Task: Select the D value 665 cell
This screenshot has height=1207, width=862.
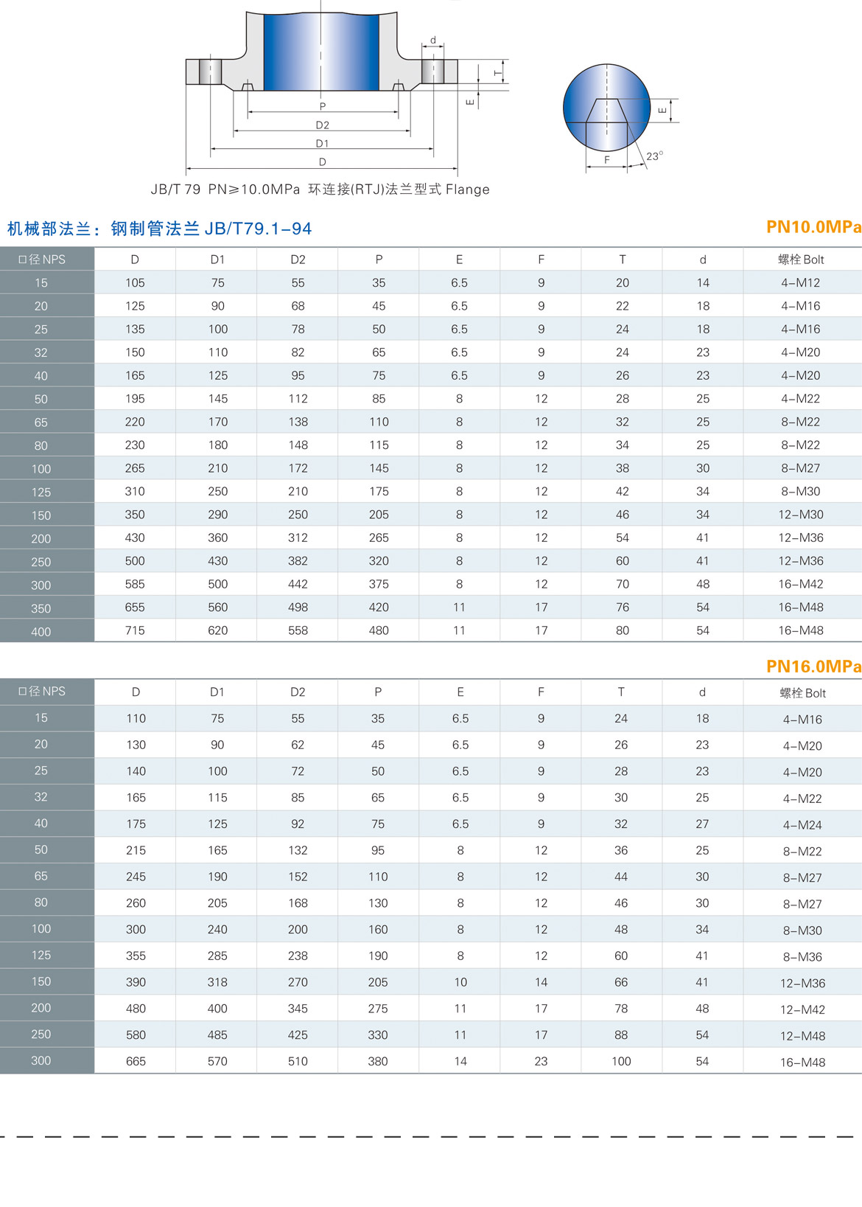Action: pos(136,1062)
